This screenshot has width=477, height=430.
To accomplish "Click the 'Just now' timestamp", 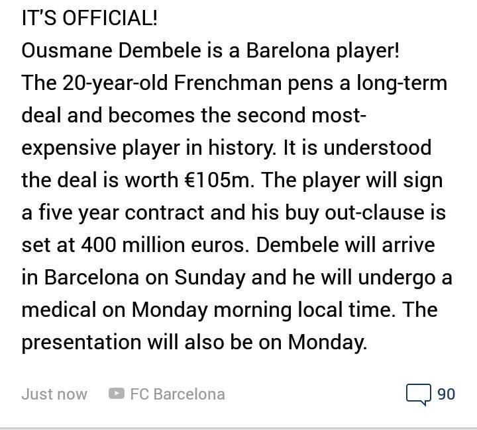I will [54, 394].
